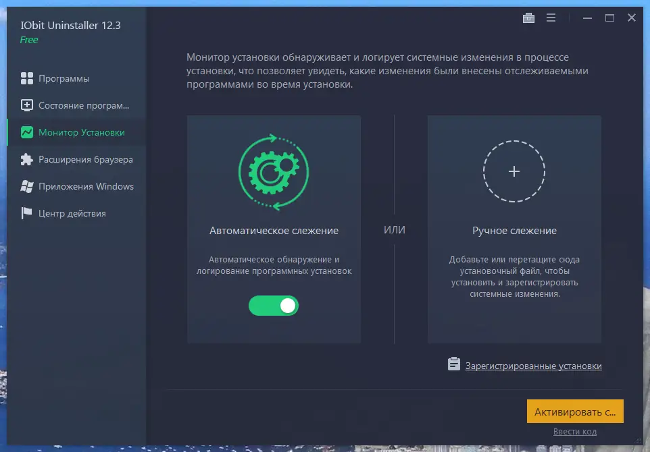650x452 pixels.
Task: Open the toolbox icon in the title bar
Action: (528, 18)
